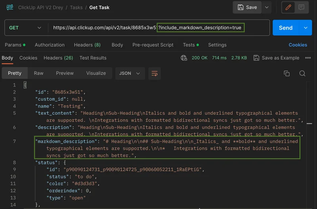Click the Get Task request name
Viewport: 317px width, 209px height.
tap(99, 8)
